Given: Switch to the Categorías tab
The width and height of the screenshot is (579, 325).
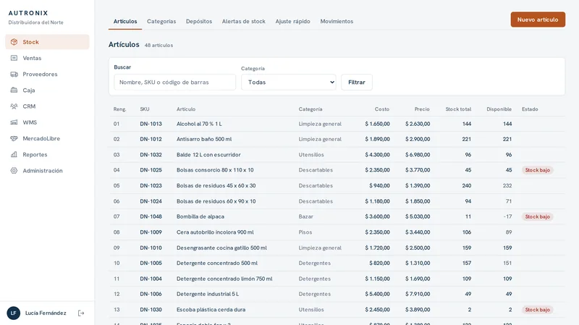Looking at the screenshot, I should (161, 22).
